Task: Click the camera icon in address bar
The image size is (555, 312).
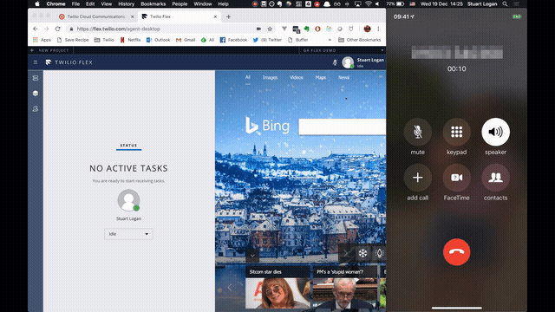Action: point(258,29)
